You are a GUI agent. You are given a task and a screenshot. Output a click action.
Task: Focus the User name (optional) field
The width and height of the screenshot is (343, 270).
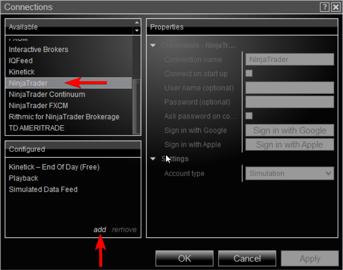(x=290, y=88)
